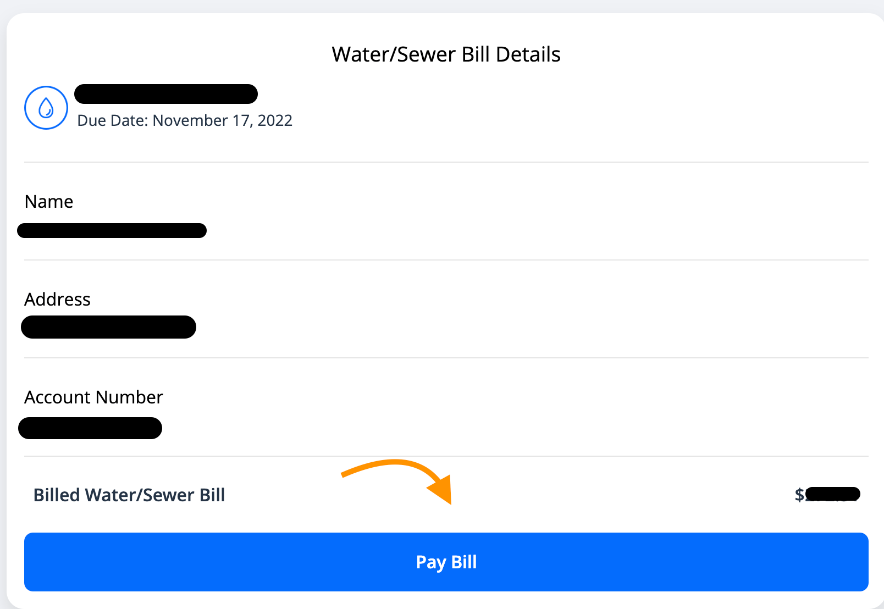The width and height of the screenshot is (884, 609).
Task: Click the redacted value under Address
Action: click(x=108, y=327)
